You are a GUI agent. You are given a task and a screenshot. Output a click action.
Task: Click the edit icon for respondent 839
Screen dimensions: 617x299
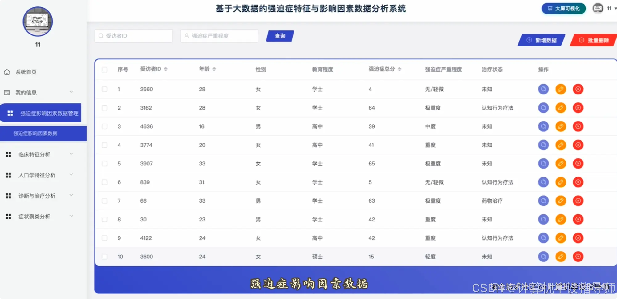click(x=560, y=182)
